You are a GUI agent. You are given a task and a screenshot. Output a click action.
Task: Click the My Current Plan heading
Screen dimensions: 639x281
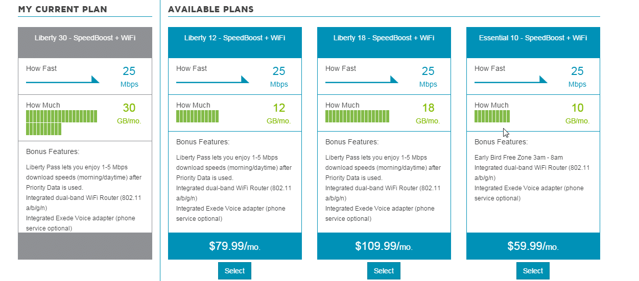[62, 10]
